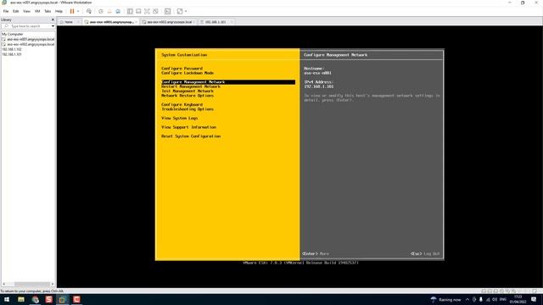
Task: Click the <Esc> Log Out hint
Action: coord(425,254)
